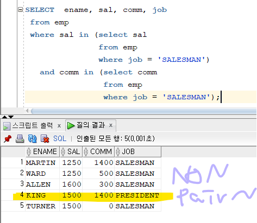Sort by the ENAME column header
The width and height of the screenshot is (257, 223).
(42, 151)
